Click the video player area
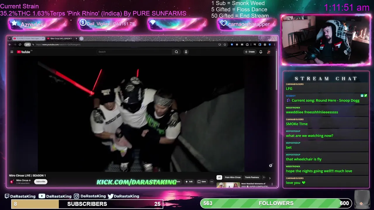 141,114
